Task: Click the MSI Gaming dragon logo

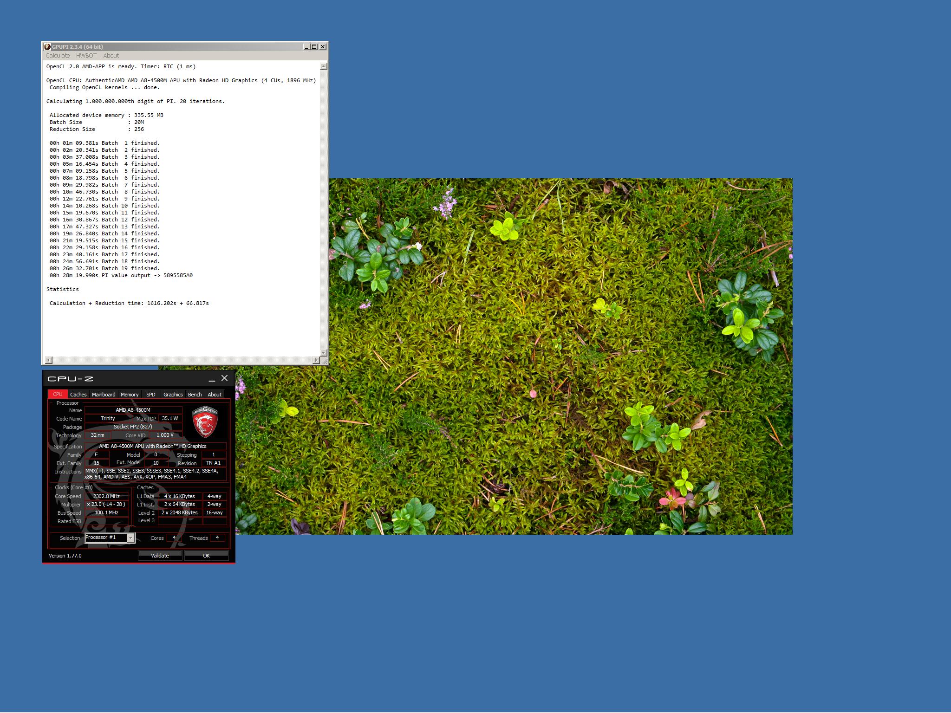Action: [x=205, y=421]
